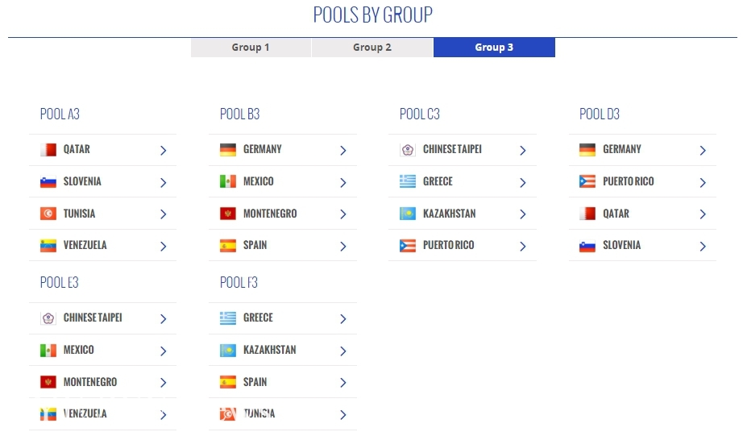Click the Kazakhstan flag in Pool F3
This screenshot has width=743, height=432.
[x=228, y=351]
